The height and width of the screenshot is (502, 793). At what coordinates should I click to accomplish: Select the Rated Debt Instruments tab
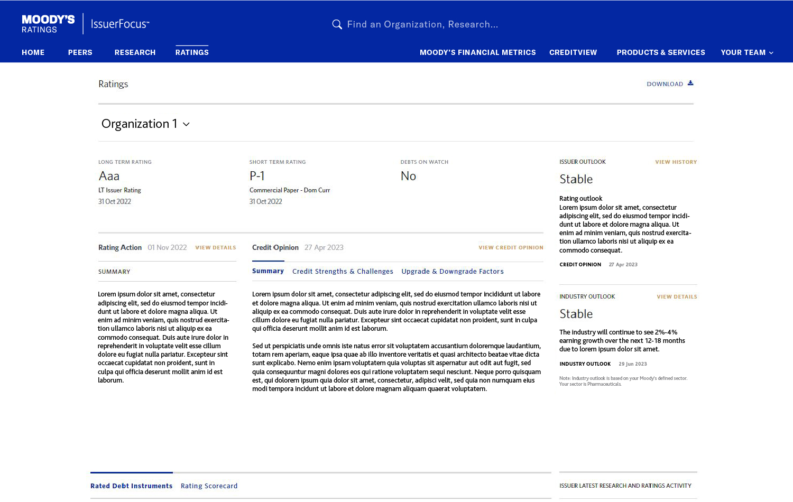[x=132, y=486]
